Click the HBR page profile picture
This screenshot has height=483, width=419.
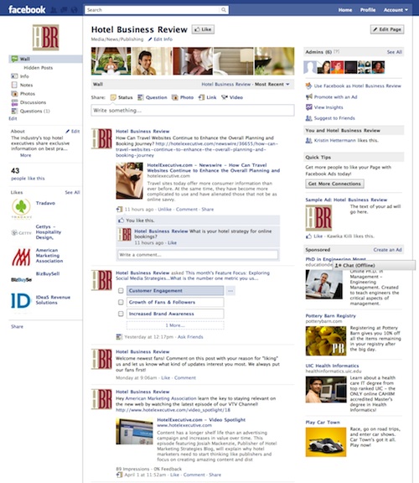click(45, 38)
